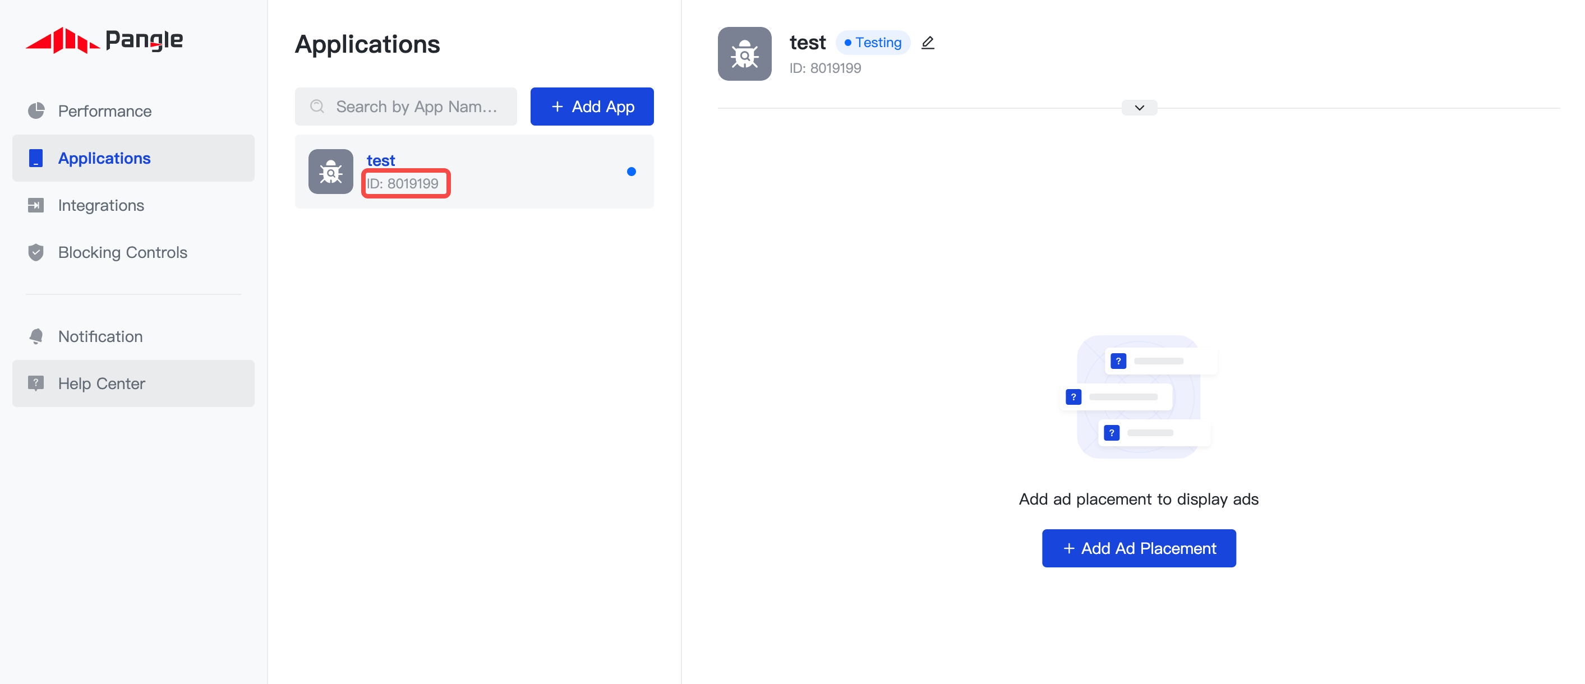Open the Applications section
Viewport: 1585px width, 684px height.
coord(133,158)
